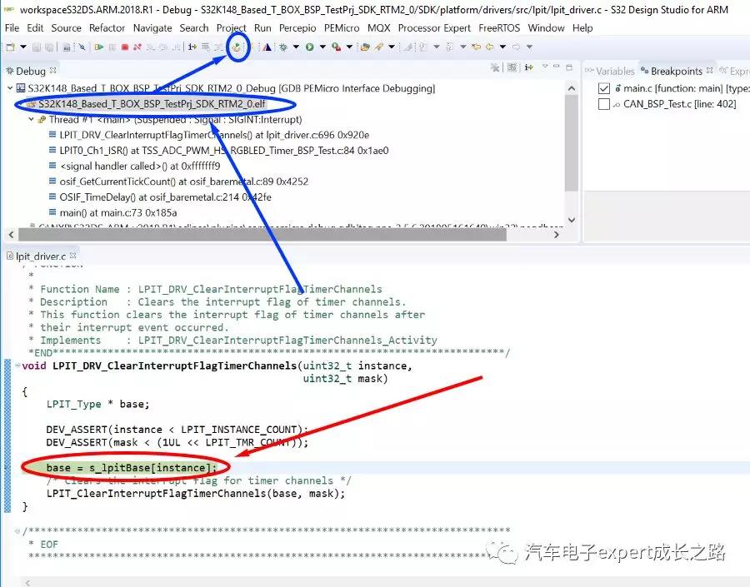Uncheck the main.c function breakpoint
Viewport: 750px width, 587px height.
pos(604,88)
